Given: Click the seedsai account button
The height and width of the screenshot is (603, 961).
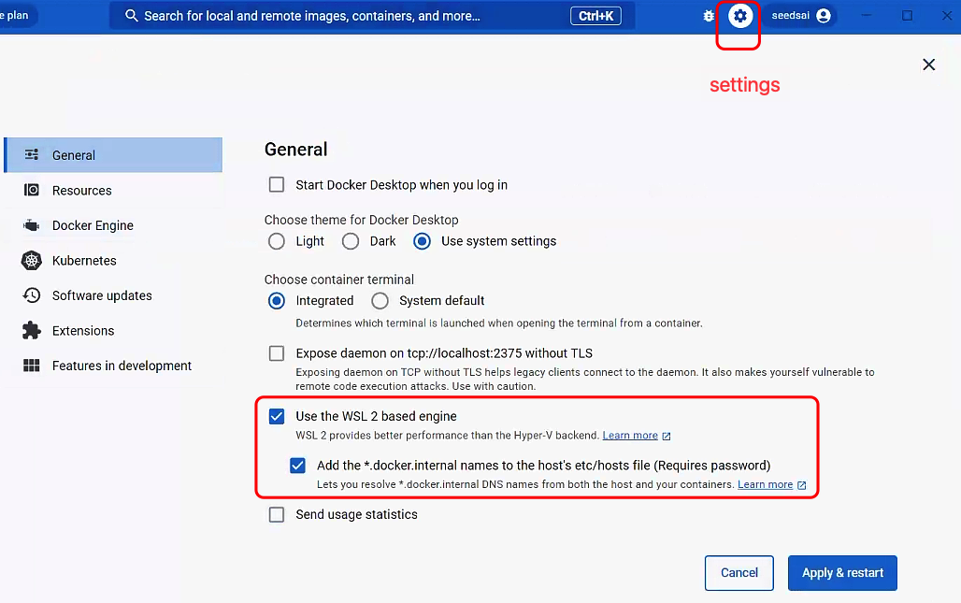Looking at the screenshot, I should click(801, 16).
